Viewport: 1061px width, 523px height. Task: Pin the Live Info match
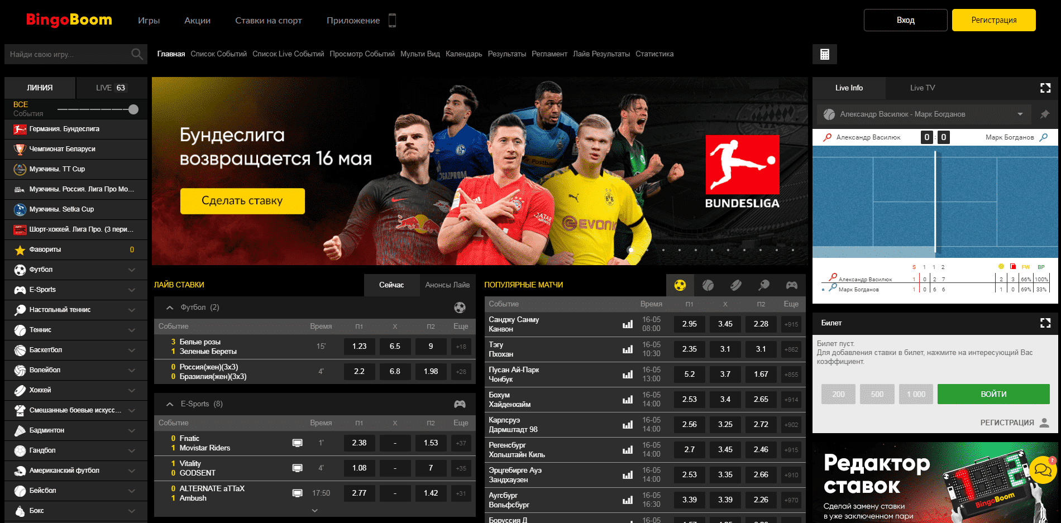click(1044, 114)
